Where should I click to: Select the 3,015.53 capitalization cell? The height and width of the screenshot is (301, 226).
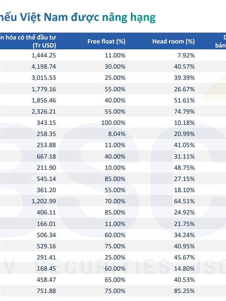coord(44,78)
